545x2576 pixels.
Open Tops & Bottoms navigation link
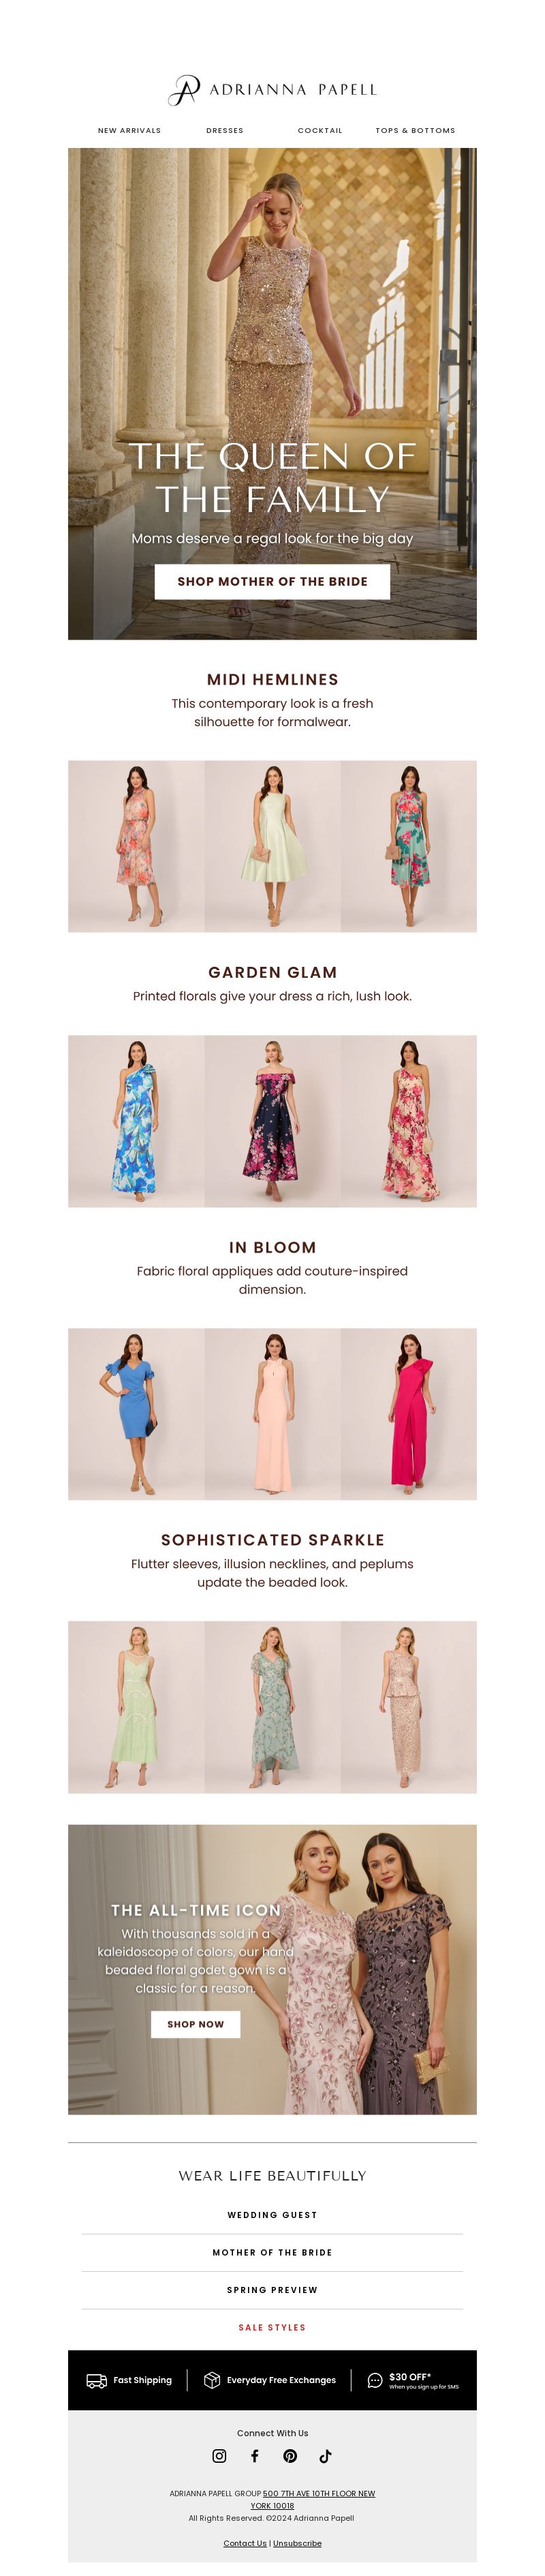pyautogui.click(x=415, y=130)
